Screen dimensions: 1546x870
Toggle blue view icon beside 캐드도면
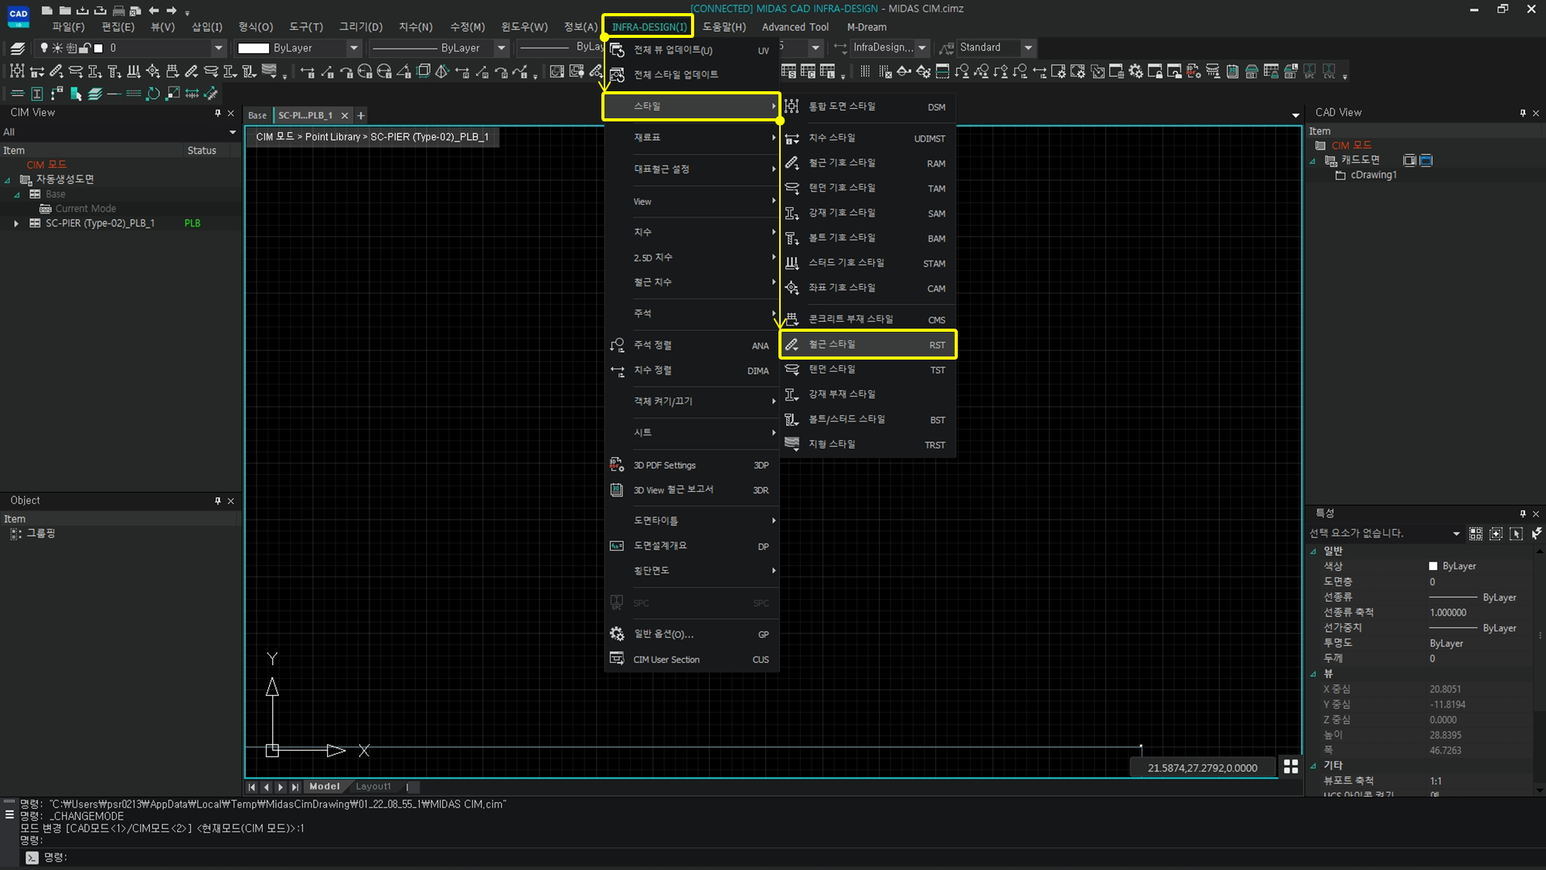[1426, 160]
